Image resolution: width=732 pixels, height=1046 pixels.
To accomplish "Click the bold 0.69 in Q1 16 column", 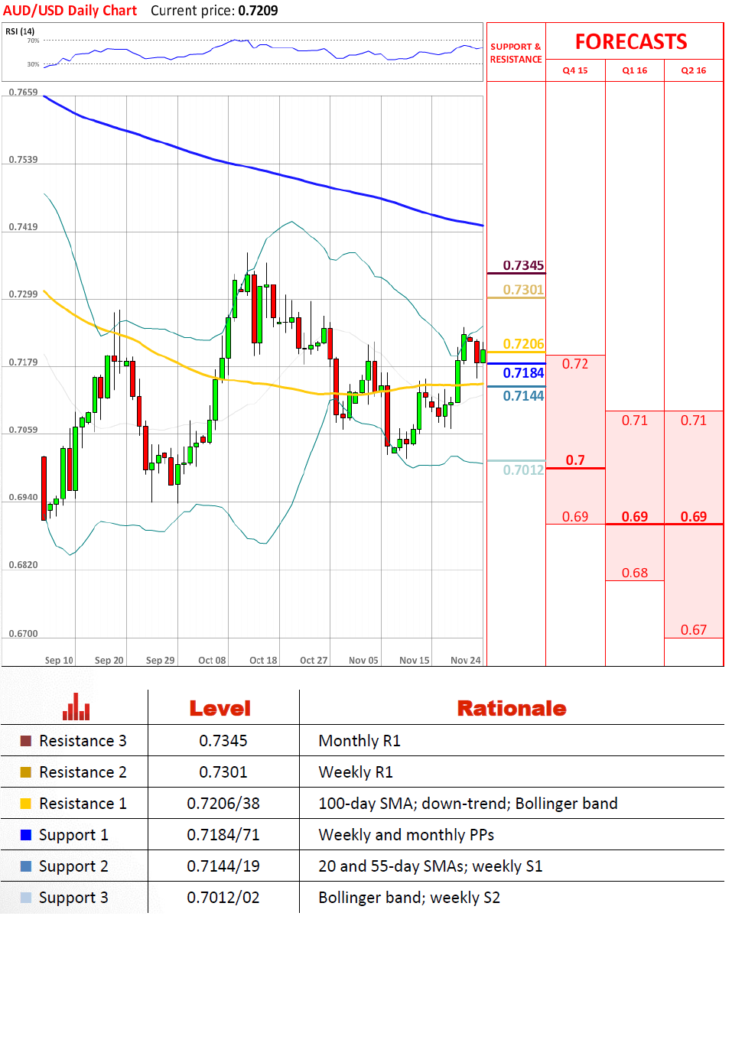I will tap(634, 517).
